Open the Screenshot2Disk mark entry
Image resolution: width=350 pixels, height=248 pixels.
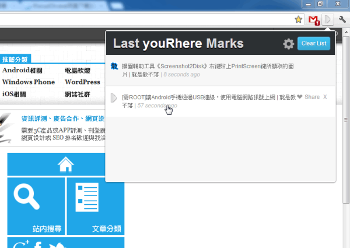tap(220, 70)
